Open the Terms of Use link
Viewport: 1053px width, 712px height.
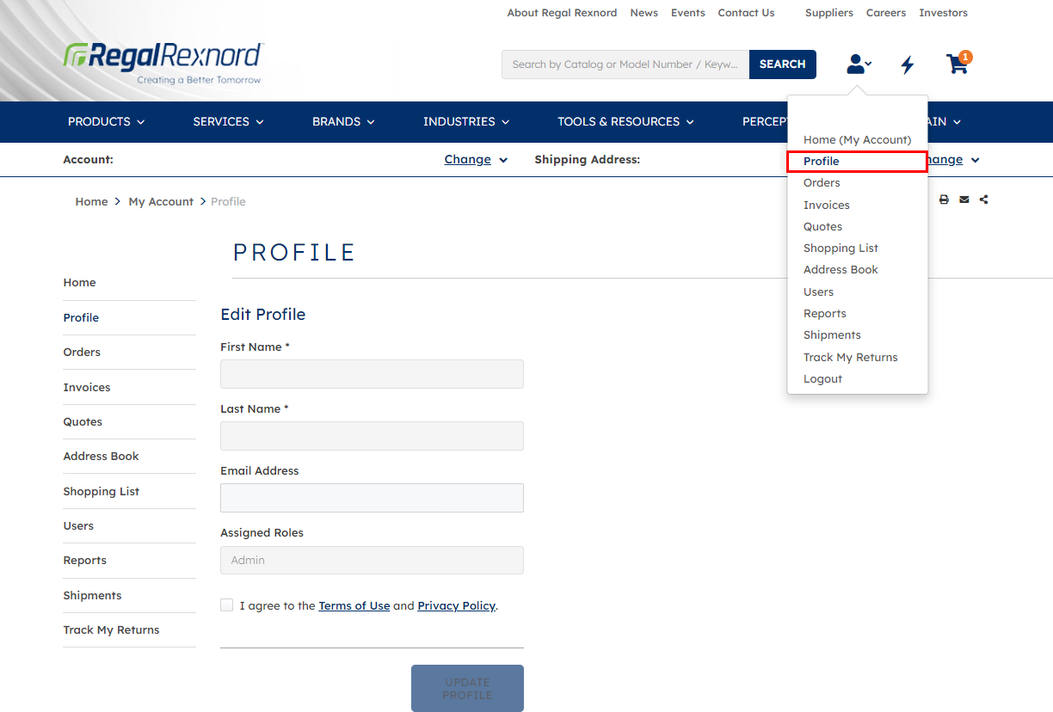[354, 606]
